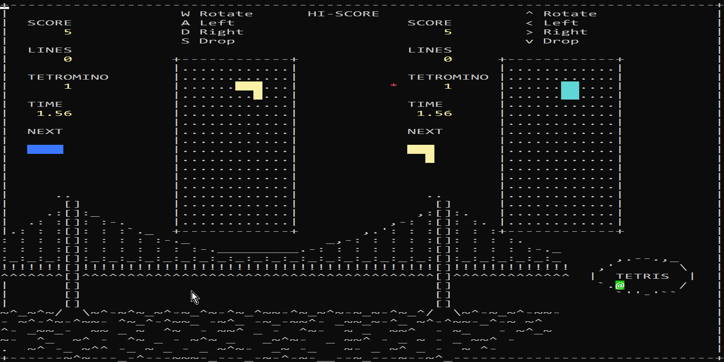Click the right player's NEXT label
Viewport: 724px width, 362px height.
[425, 131]
